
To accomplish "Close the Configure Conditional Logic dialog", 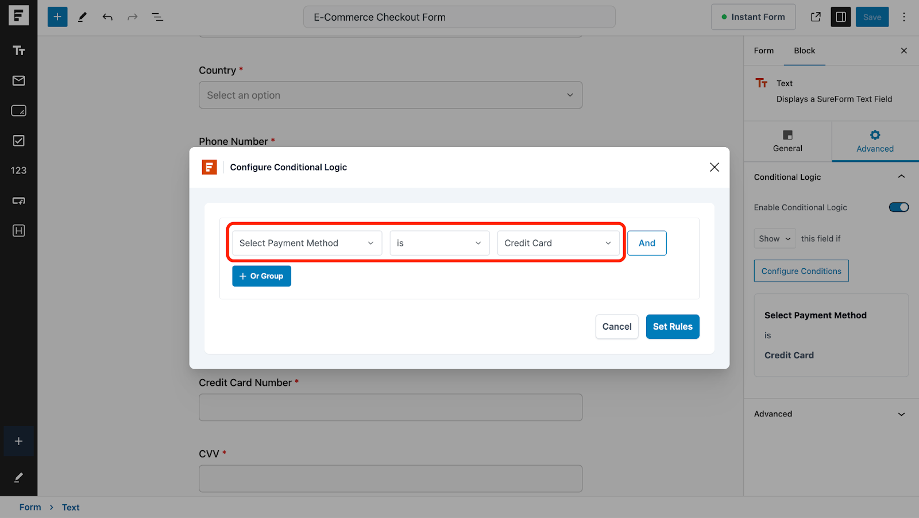I will 714,167.
